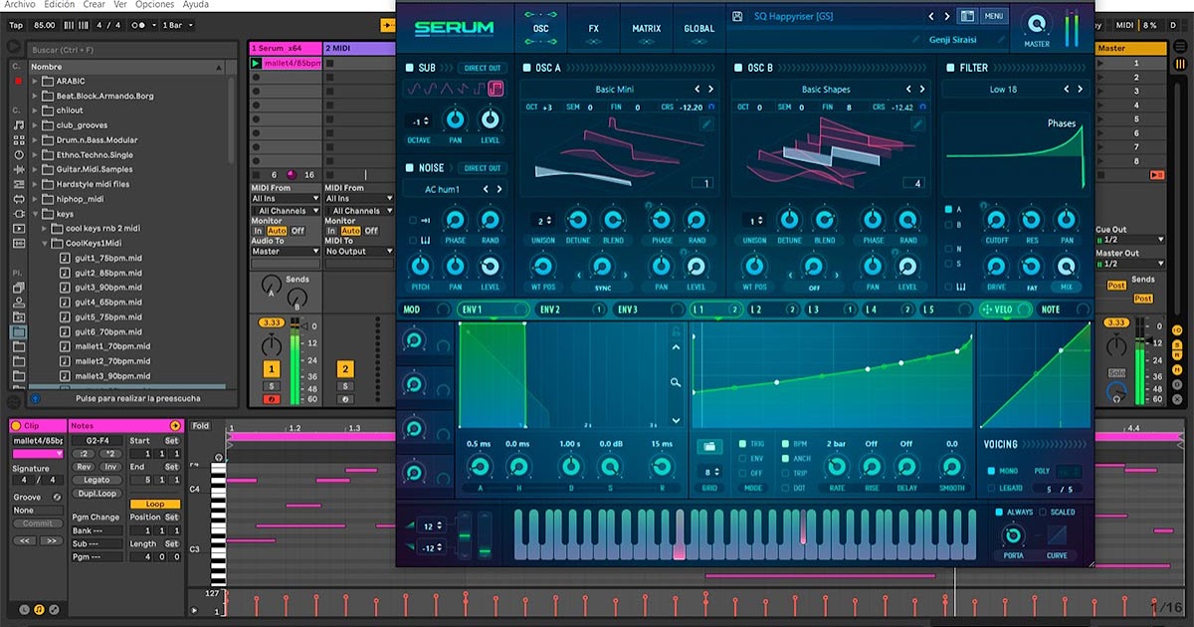The width and height of the screenshot is (1194, 627).
Task: Collapse the CoolKeys1Midi folder
Action: [x=46, y=244]
